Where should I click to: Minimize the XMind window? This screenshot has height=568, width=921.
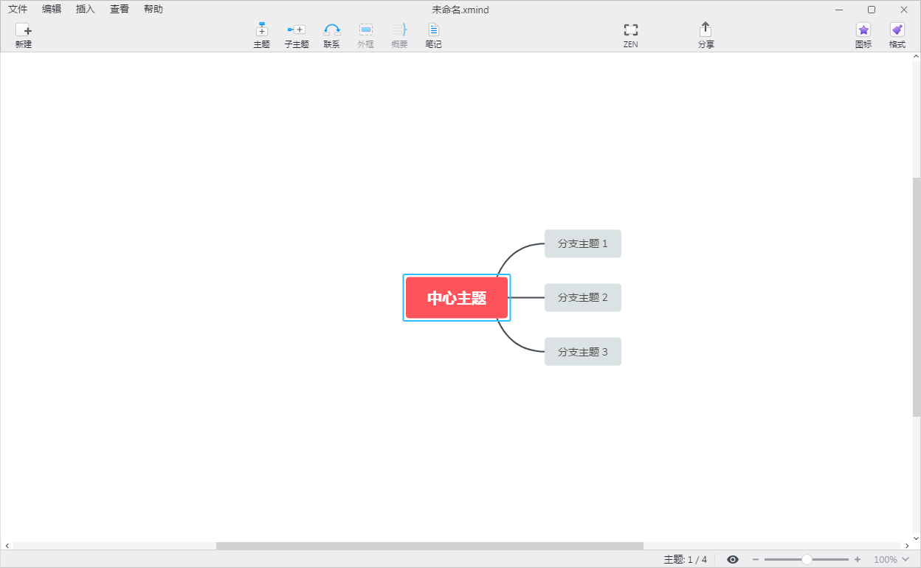[x=839, y=10]
